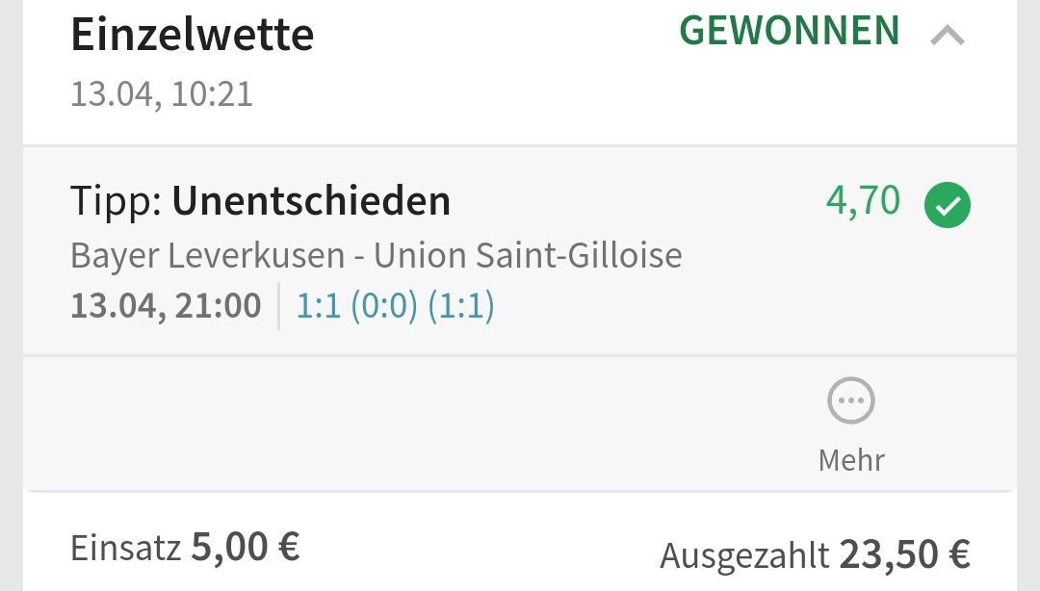Click the kick-off time 13.04, 21:00
This screenshot has width=1040, height=591.
tap(166, 306)
